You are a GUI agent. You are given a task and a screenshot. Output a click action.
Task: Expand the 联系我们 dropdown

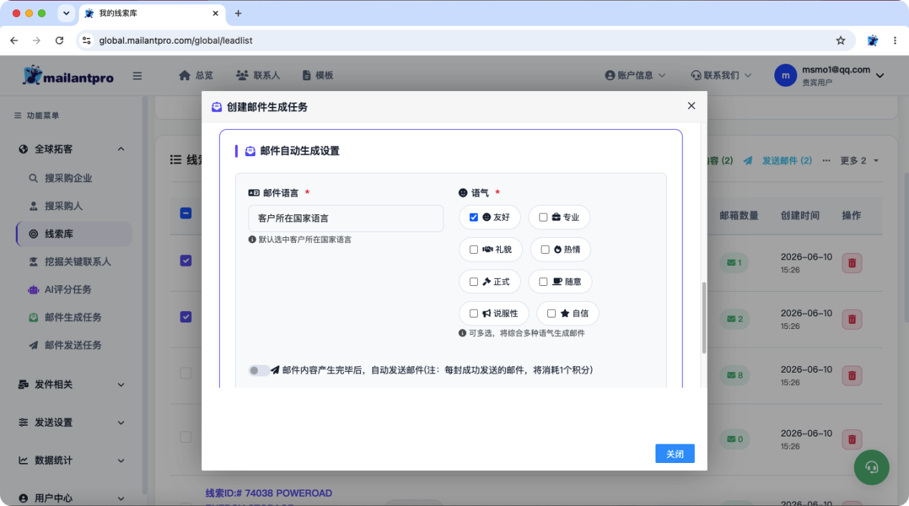coord(721,75)
